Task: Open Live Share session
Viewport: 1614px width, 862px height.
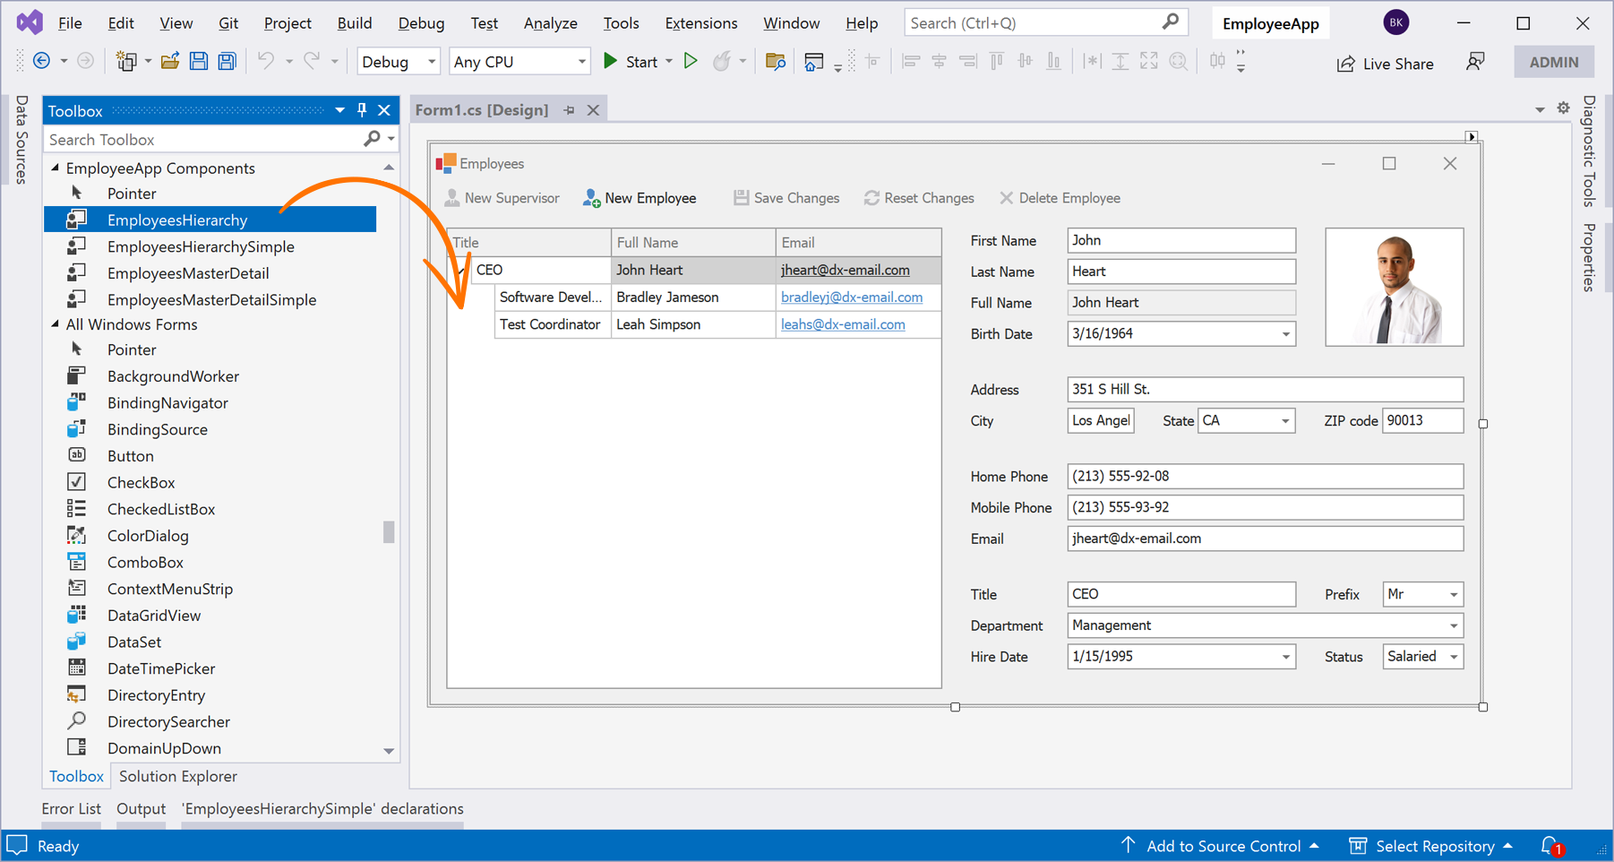Action: tap(1385, 64)
